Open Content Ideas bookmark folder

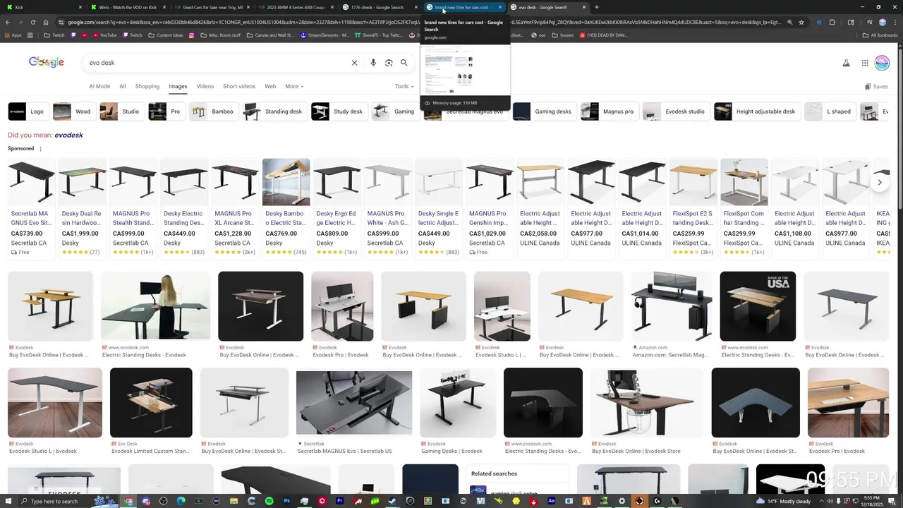[165, 35]
